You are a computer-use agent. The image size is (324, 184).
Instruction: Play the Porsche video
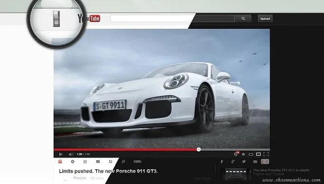point(61,154)
